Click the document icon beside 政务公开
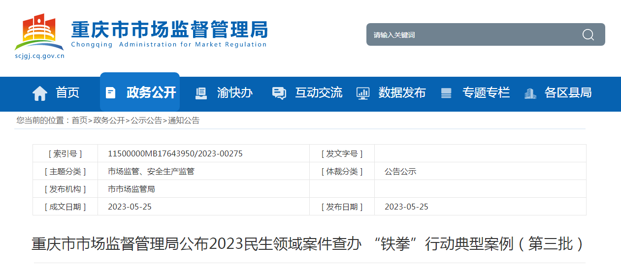621x271 pixels. (111, 92)
